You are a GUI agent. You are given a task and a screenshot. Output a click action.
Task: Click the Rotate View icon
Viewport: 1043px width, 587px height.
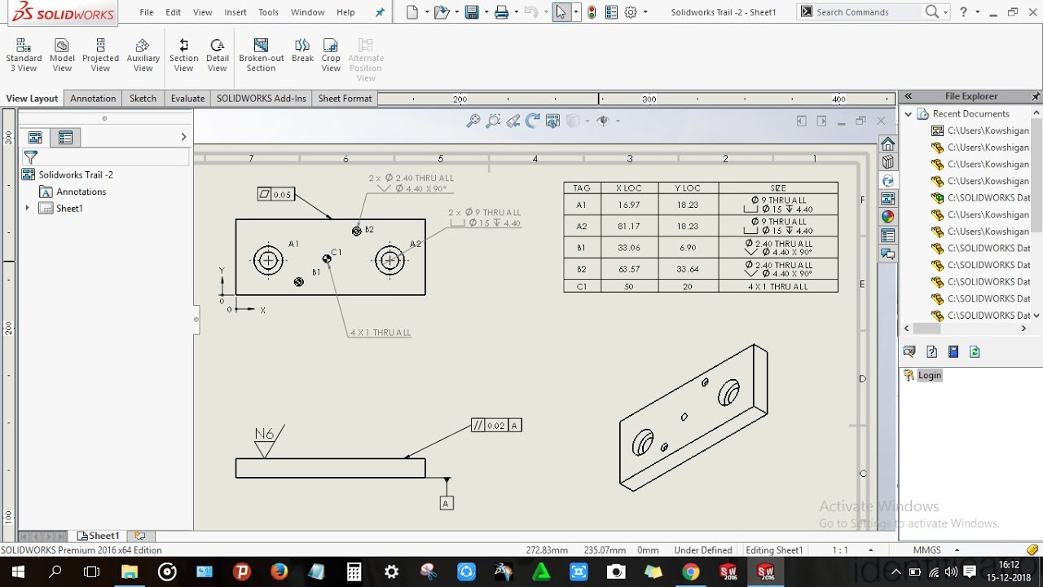[x=533, y=121]
